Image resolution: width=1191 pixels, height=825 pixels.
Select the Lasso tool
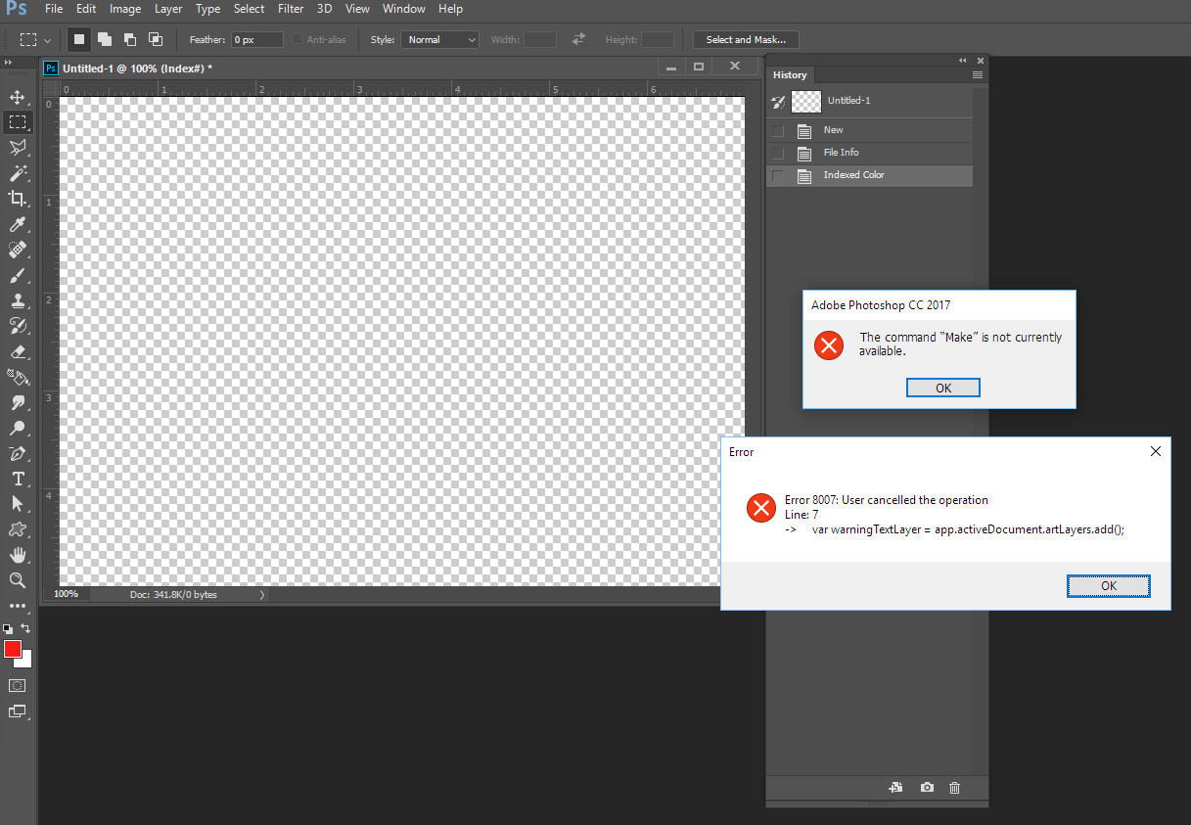[x=18, y=148]
